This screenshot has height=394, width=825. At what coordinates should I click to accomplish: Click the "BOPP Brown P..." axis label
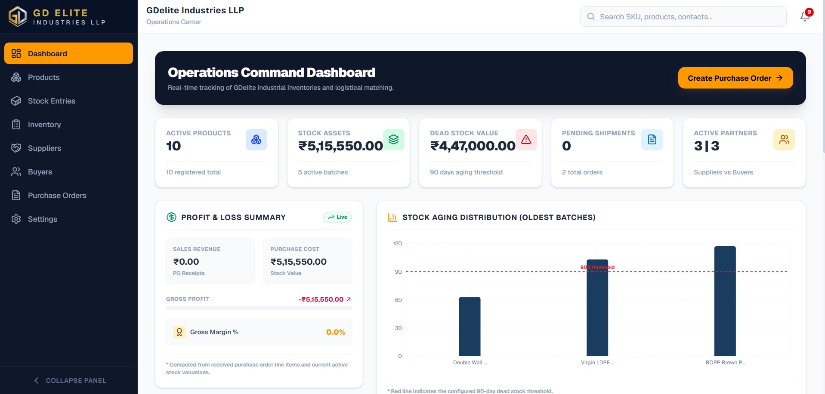[725, 363]
